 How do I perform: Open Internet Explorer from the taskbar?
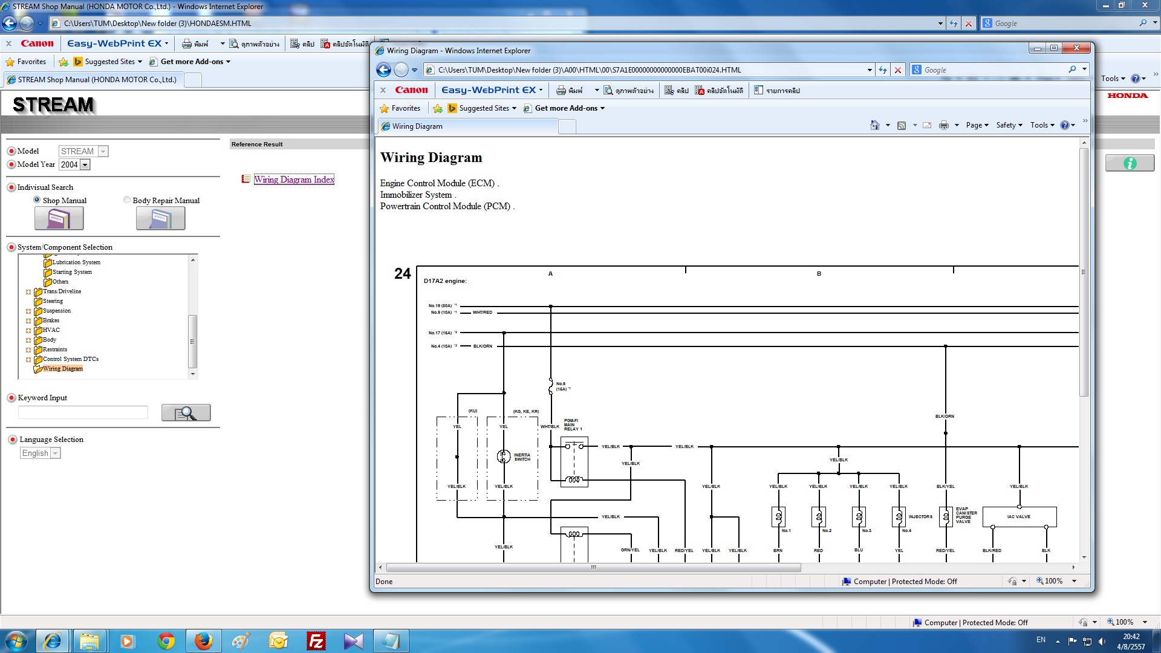(53, 641)
